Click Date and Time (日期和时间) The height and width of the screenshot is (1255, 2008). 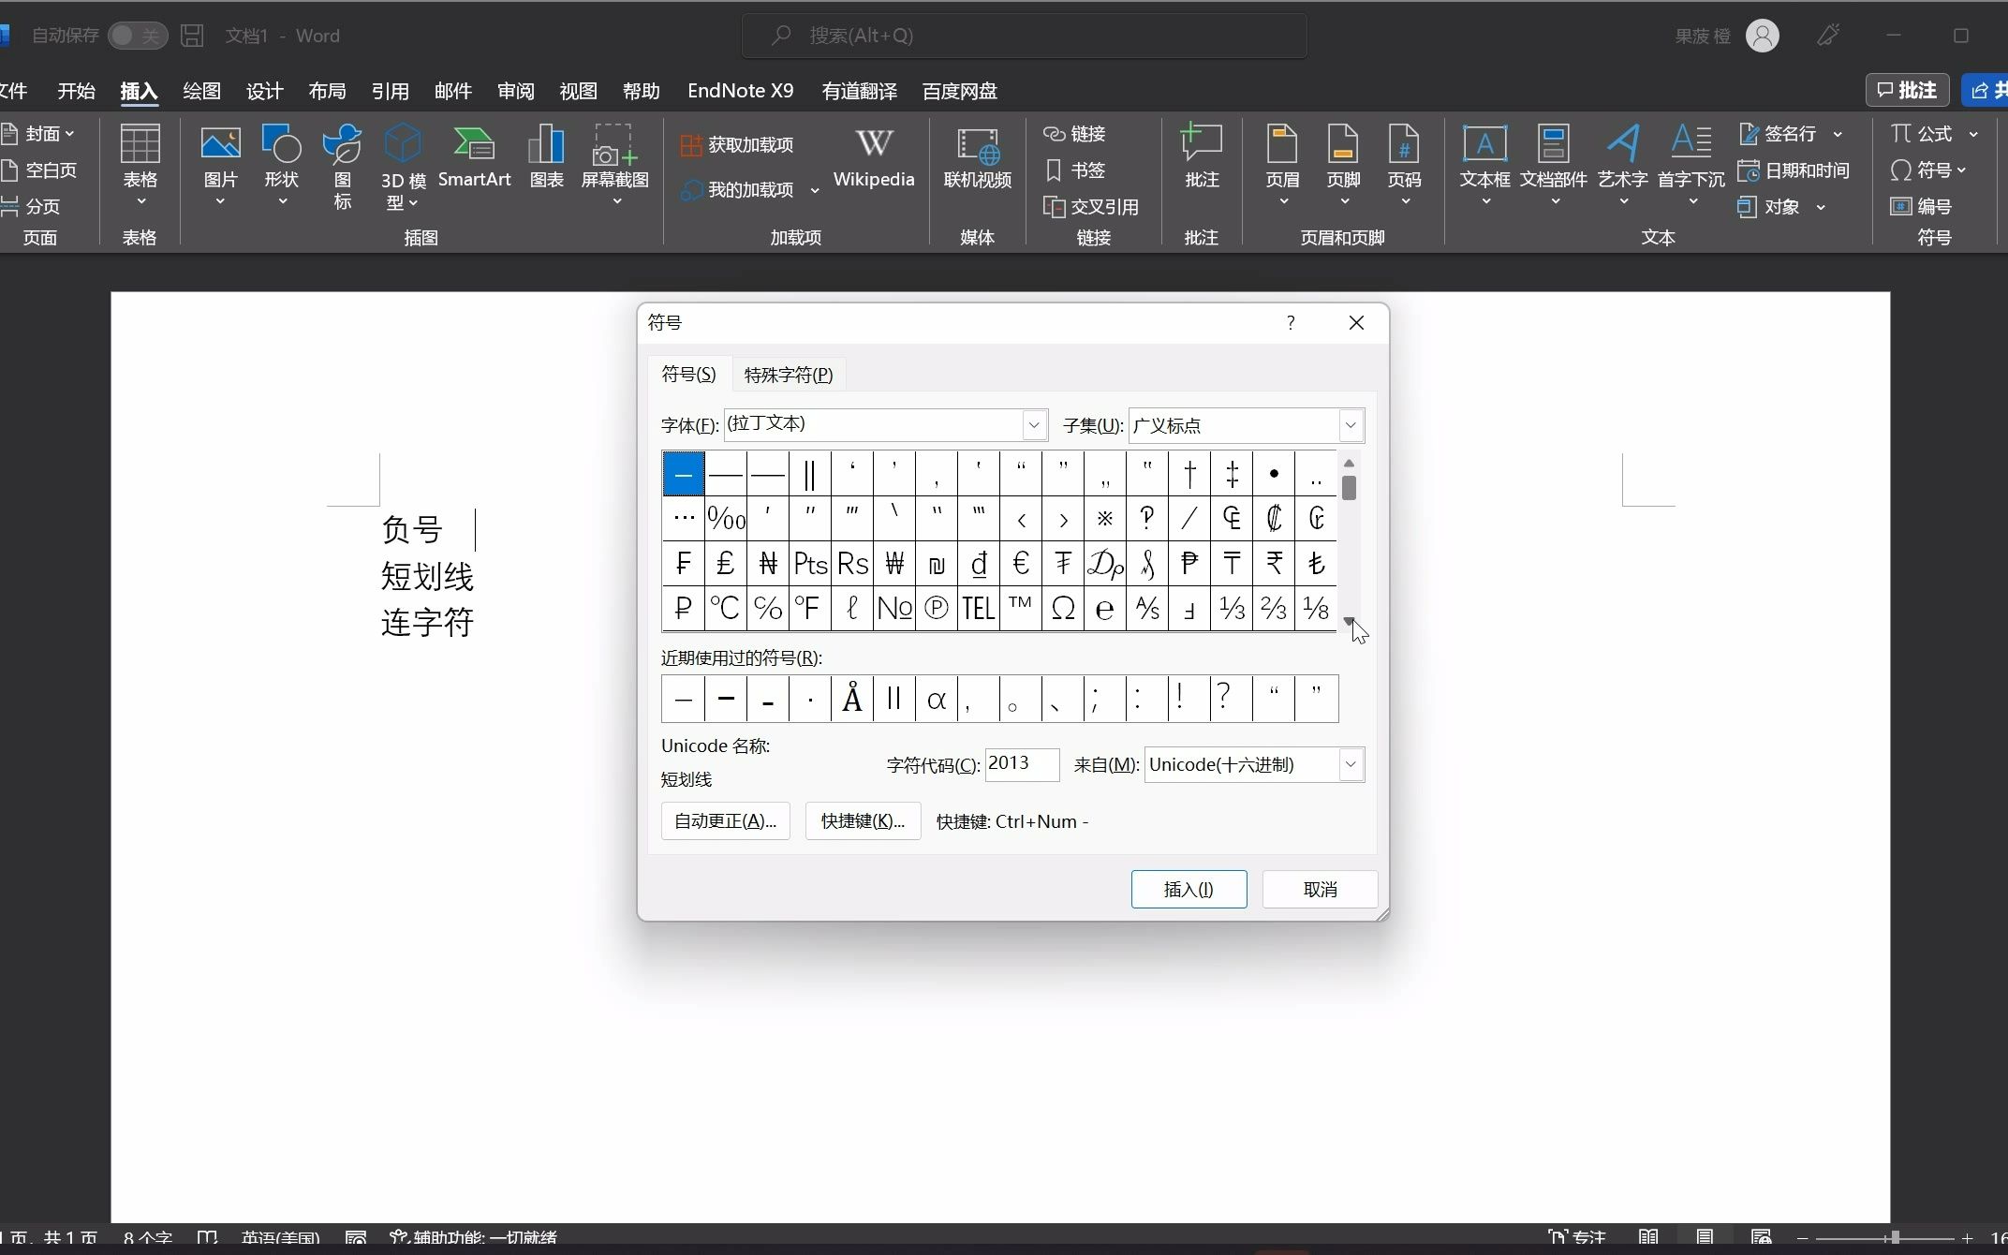[1793, 170]
